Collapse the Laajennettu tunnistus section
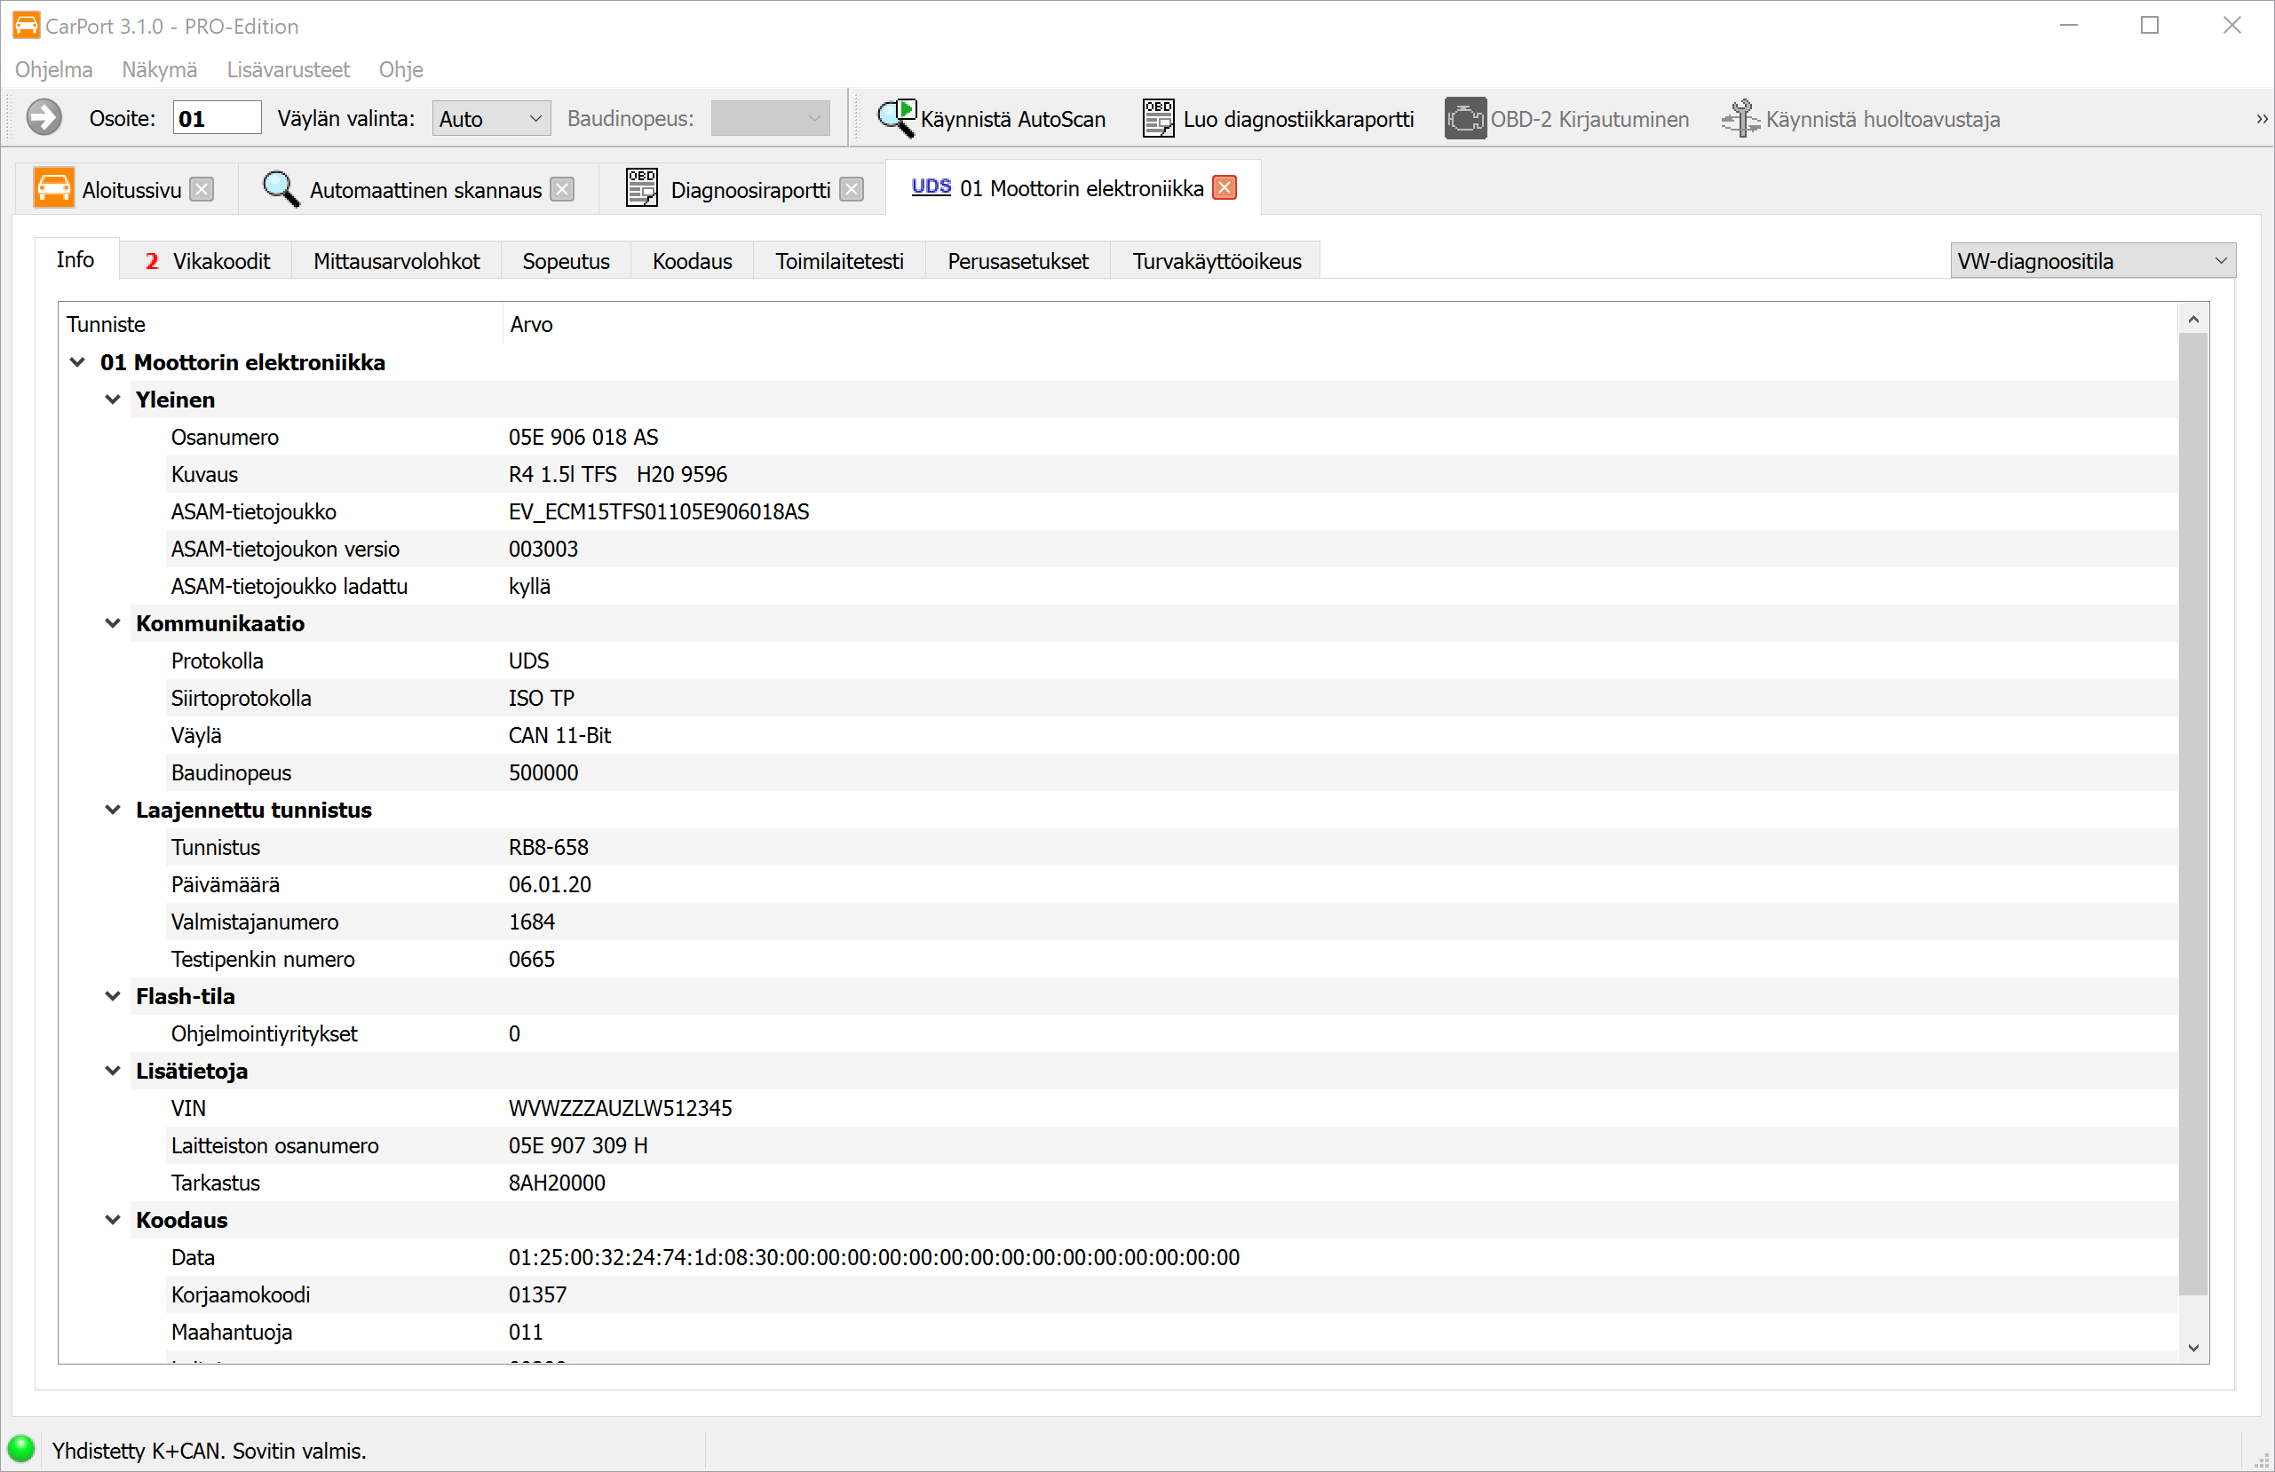This screenshot has width=2275, height=1472. (x=113, y=810)
